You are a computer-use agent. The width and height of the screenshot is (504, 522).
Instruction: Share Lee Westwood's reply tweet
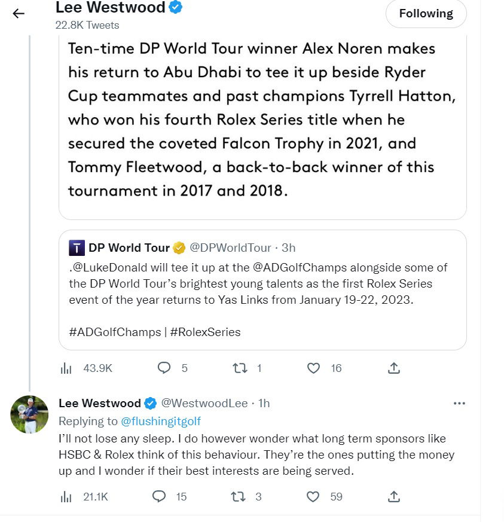pos(394,496)
